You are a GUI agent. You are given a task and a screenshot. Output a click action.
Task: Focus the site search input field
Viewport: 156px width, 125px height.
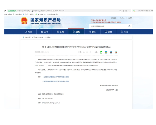(108, 26)
